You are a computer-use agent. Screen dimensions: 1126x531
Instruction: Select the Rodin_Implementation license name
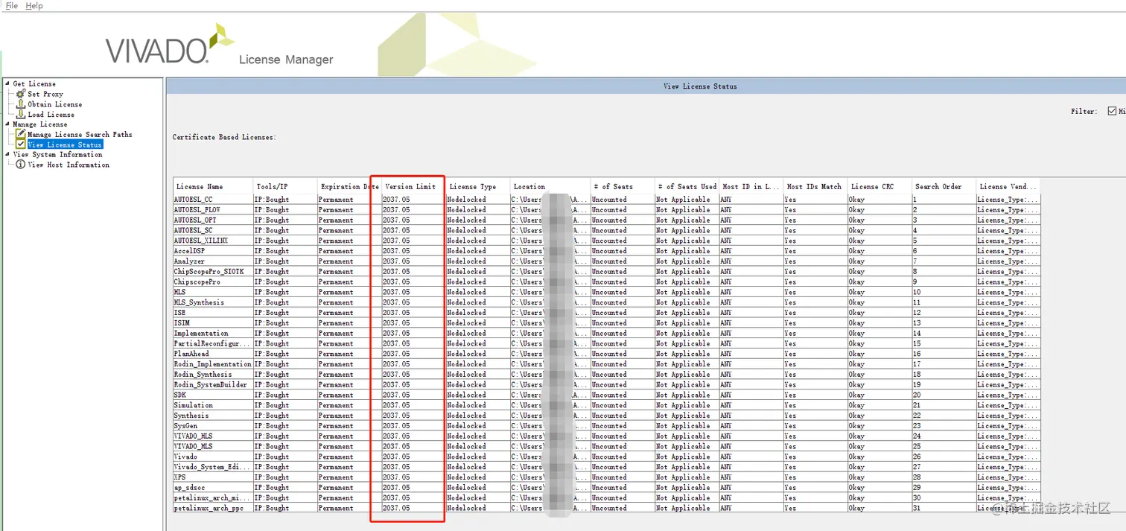[213, 364]
